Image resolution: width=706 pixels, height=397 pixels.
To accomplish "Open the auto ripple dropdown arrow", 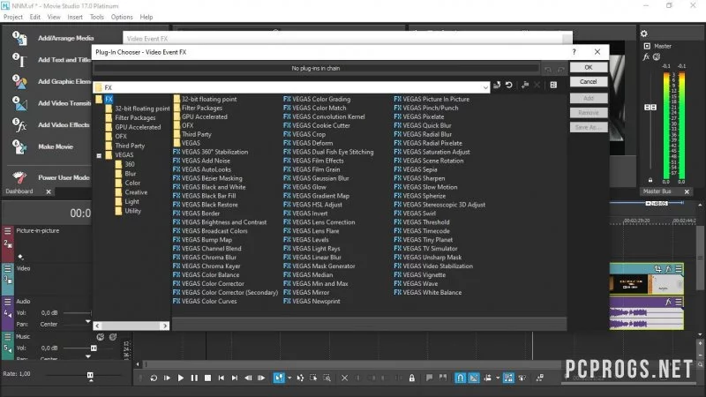I will [498, 378].
